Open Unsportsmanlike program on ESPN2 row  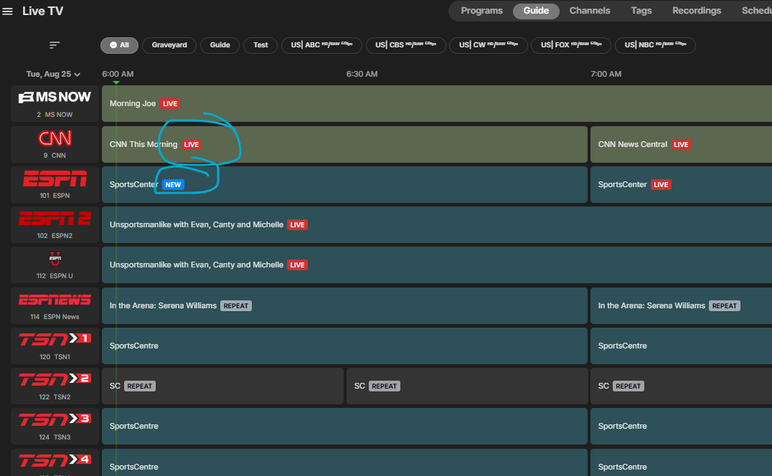point(437,224)
